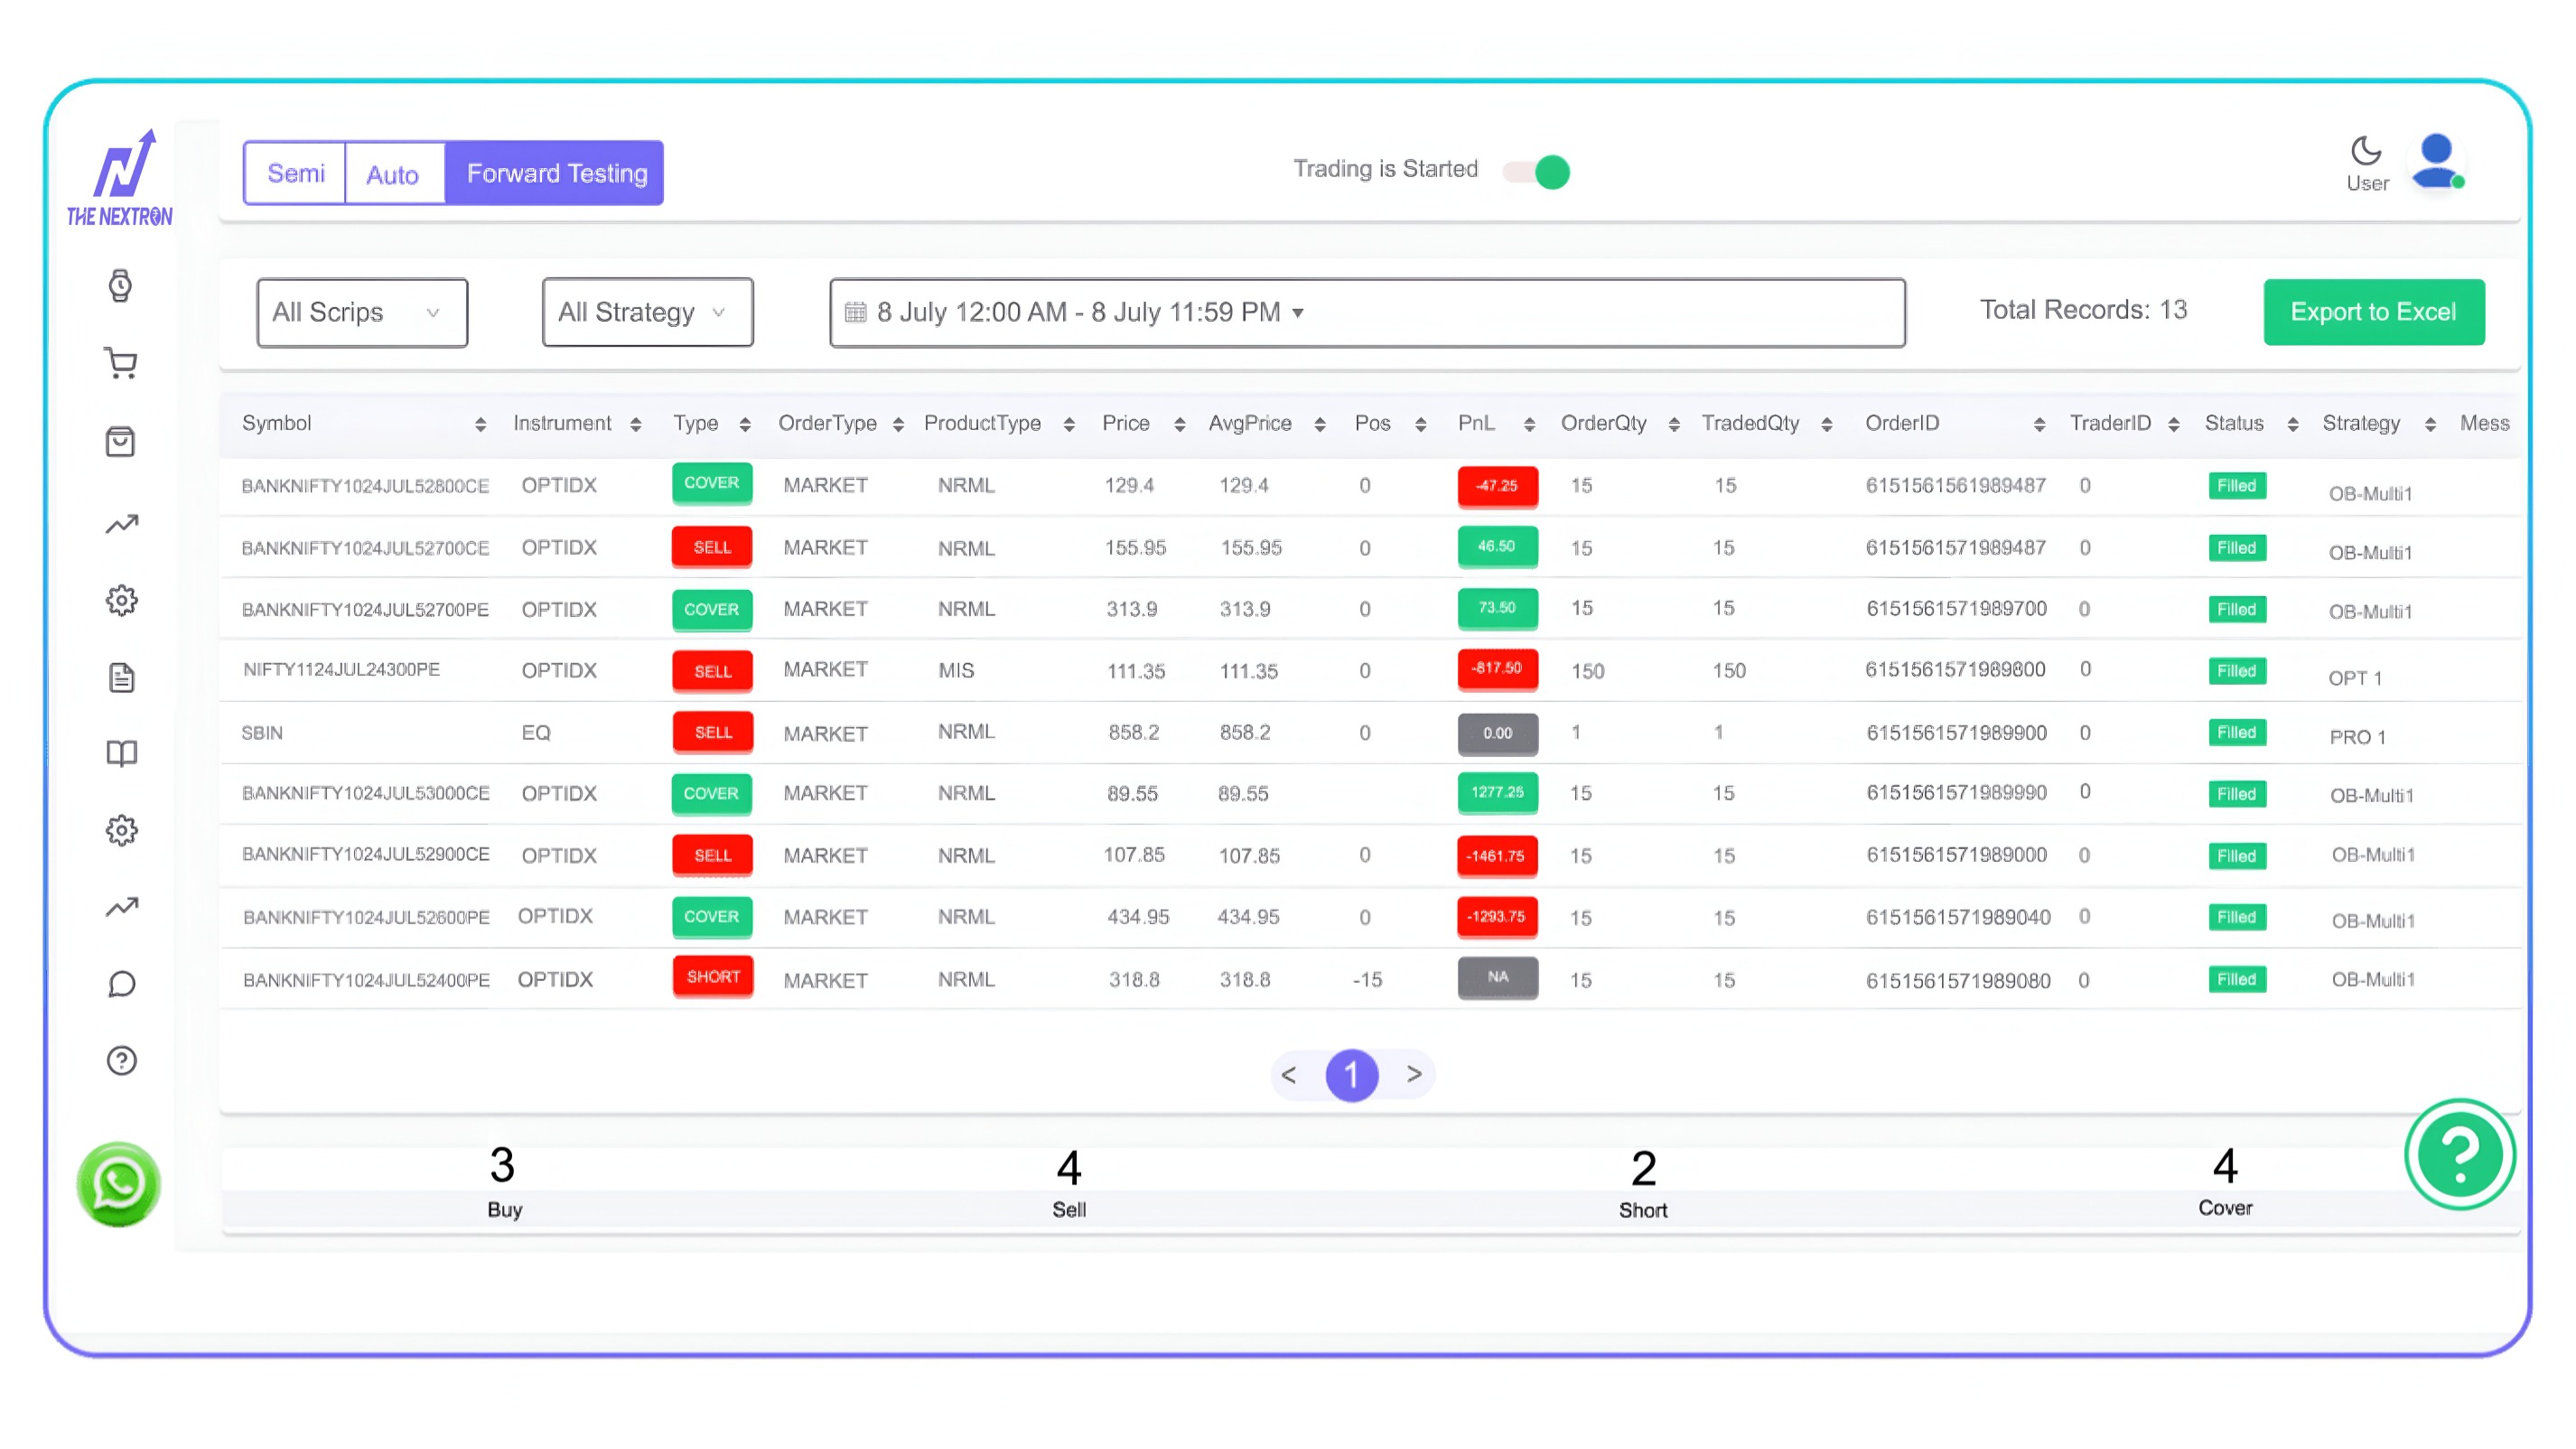Click the shopping bag sidebar icon
This screenshot has height=1449, width=2576.
120,441
